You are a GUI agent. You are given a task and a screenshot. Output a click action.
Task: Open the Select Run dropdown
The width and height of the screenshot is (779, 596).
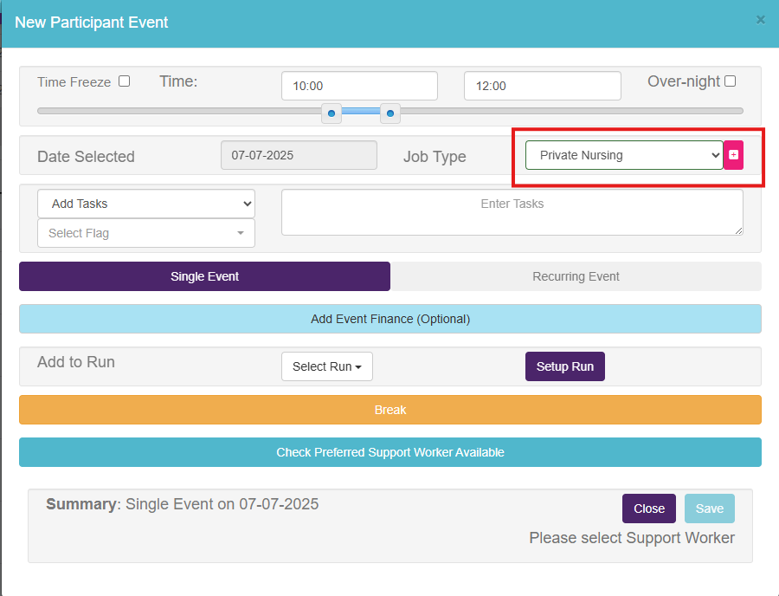(x=327, y=366)
